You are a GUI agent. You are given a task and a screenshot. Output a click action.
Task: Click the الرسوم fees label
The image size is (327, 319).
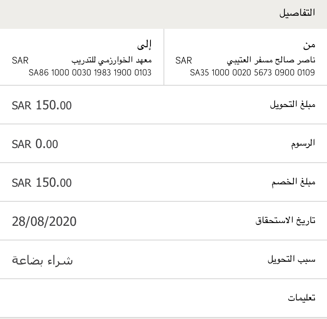[x=303, y=143]
